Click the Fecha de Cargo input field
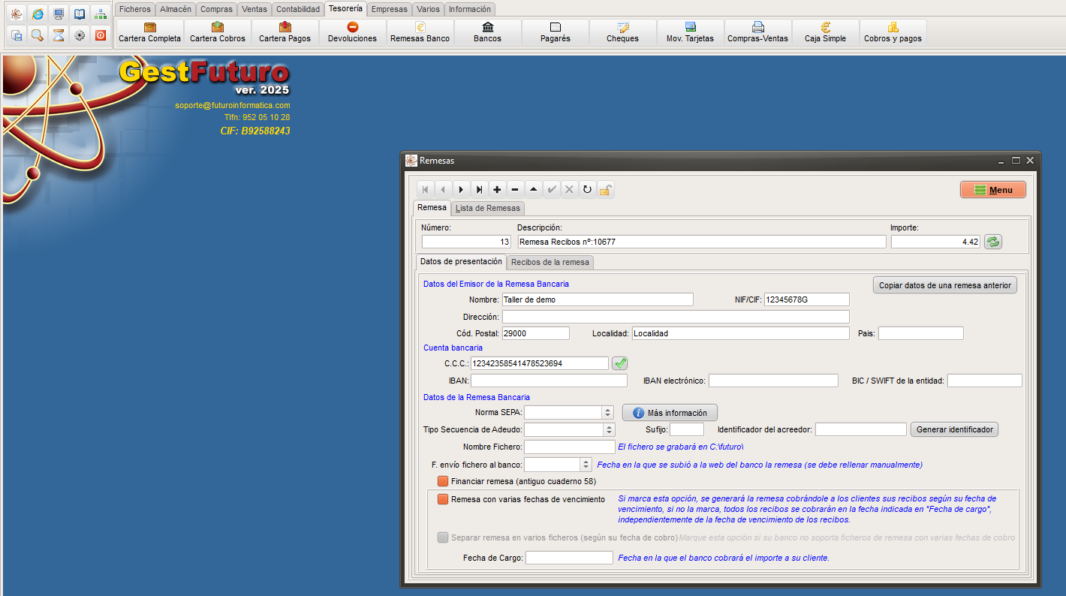Image resolution: width=1066 pixels, height=596 pixels. coord(569,558)
